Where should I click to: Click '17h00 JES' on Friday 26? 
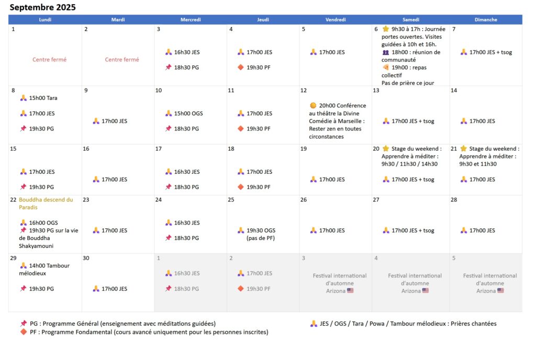[332, 230]
